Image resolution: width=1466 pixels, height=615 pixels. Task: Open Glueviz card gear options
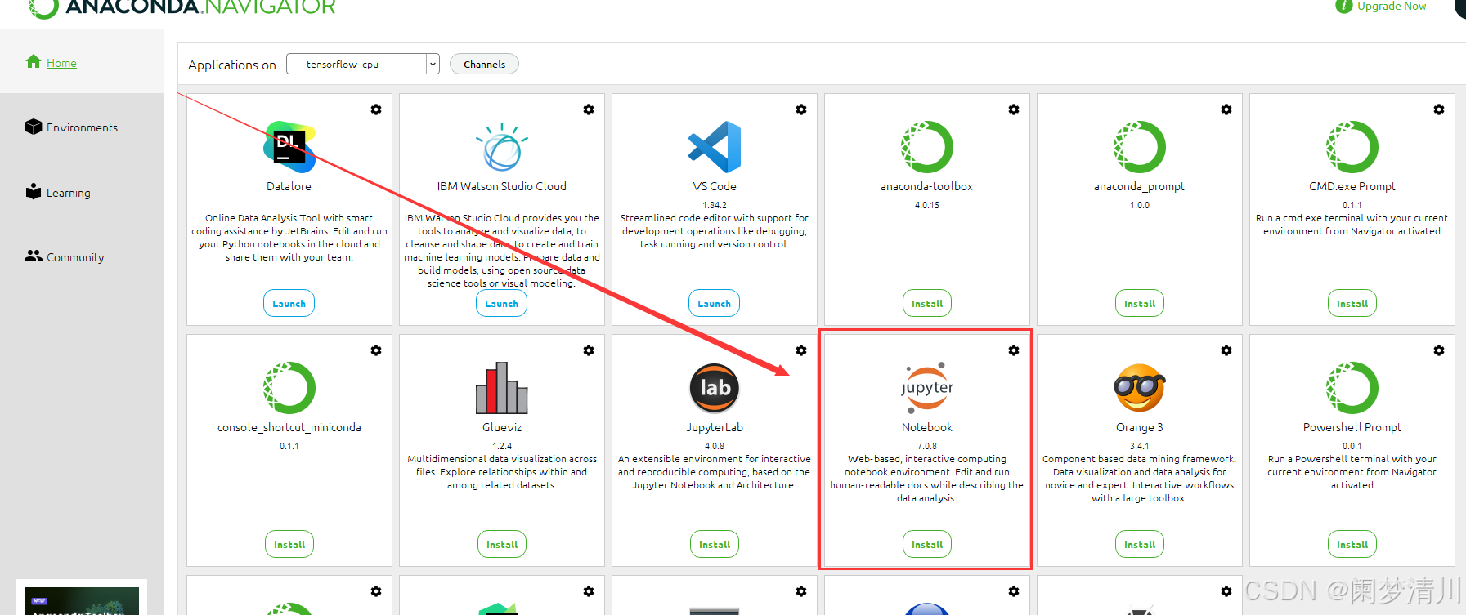coord(589,350)
